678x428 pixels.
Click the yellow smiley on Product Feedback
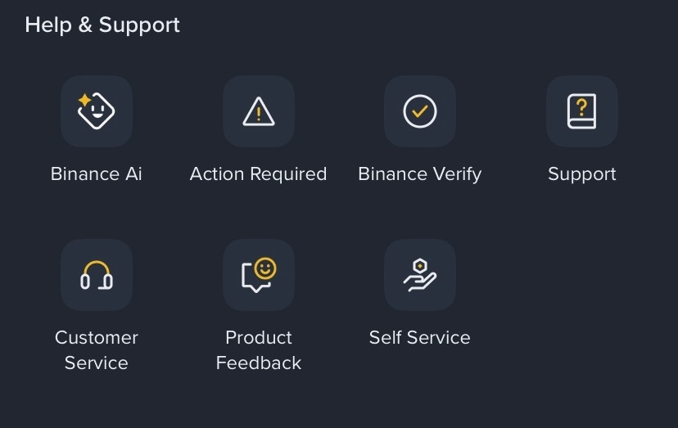[265, 268]
